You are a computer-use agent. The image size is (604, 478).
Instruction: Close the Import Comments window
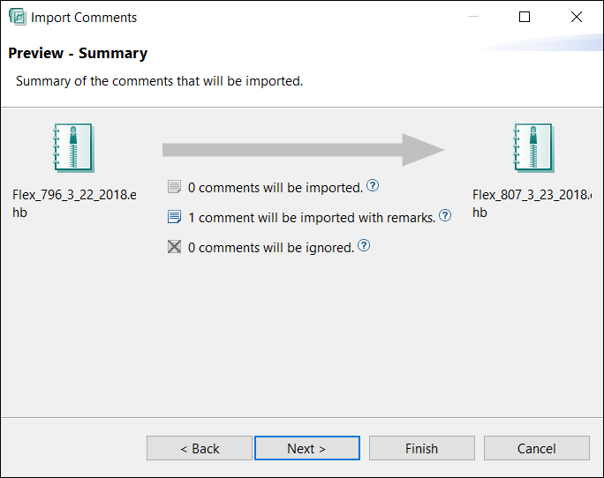577,17
